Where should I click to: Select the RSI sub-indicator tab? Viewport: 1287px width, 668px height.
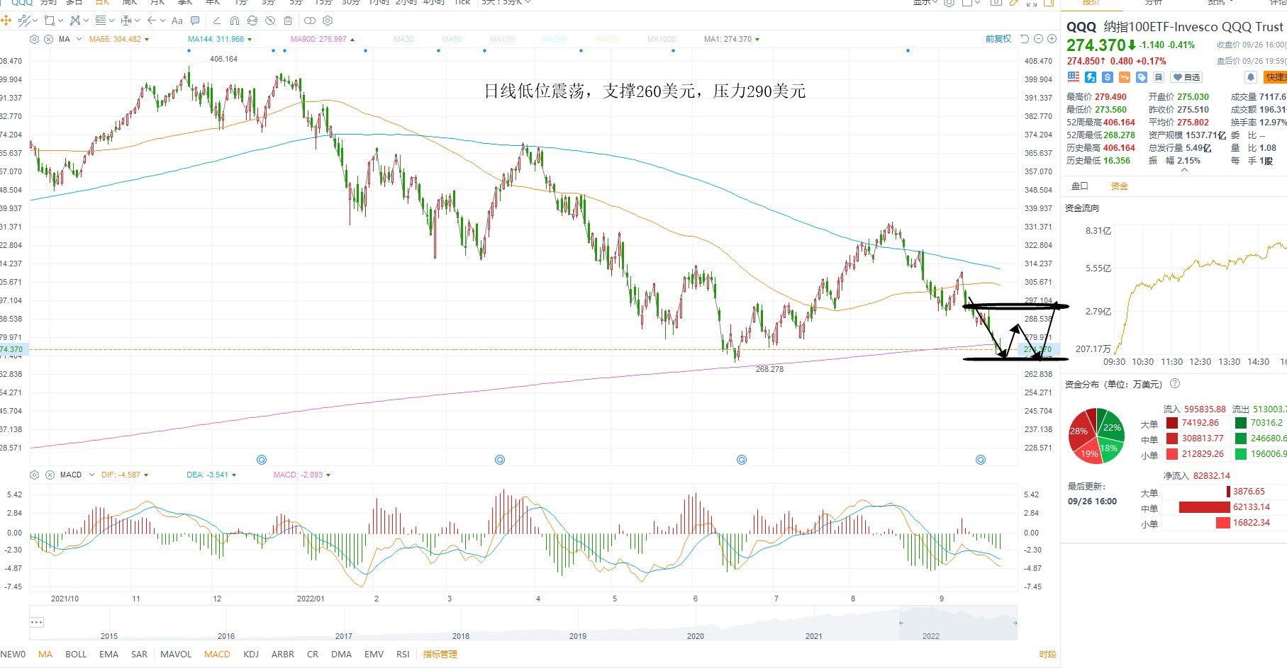click(403, 655)
